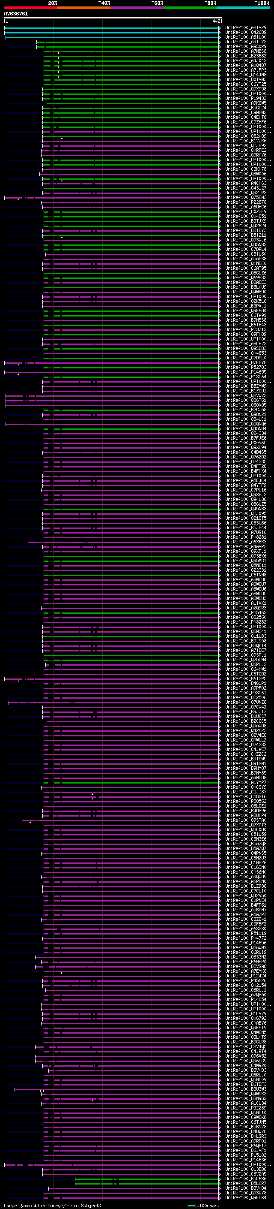Image resolution: width=274 pixels, height=1209 pixels.
Task: Click the =100char. scale legend
Action: (203, 1206)
